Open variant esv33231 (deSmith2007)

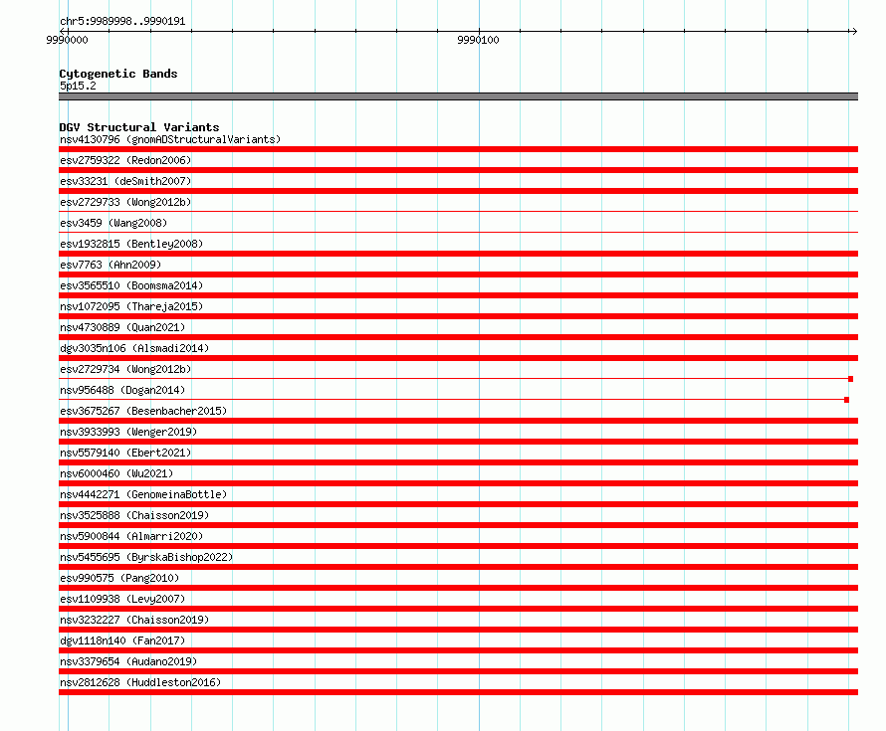click(x=125, y=181)
